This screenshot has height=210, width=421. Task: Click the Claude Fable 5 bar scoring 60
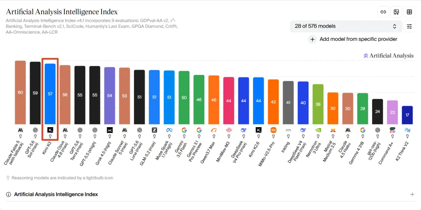20,93
